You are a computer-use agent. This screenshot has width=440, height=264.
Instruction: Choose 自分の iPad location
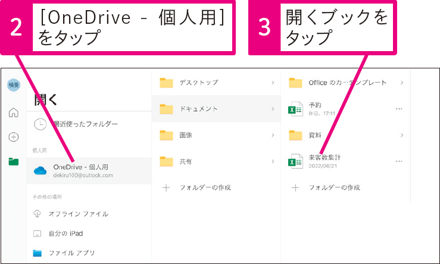[89, 234]
